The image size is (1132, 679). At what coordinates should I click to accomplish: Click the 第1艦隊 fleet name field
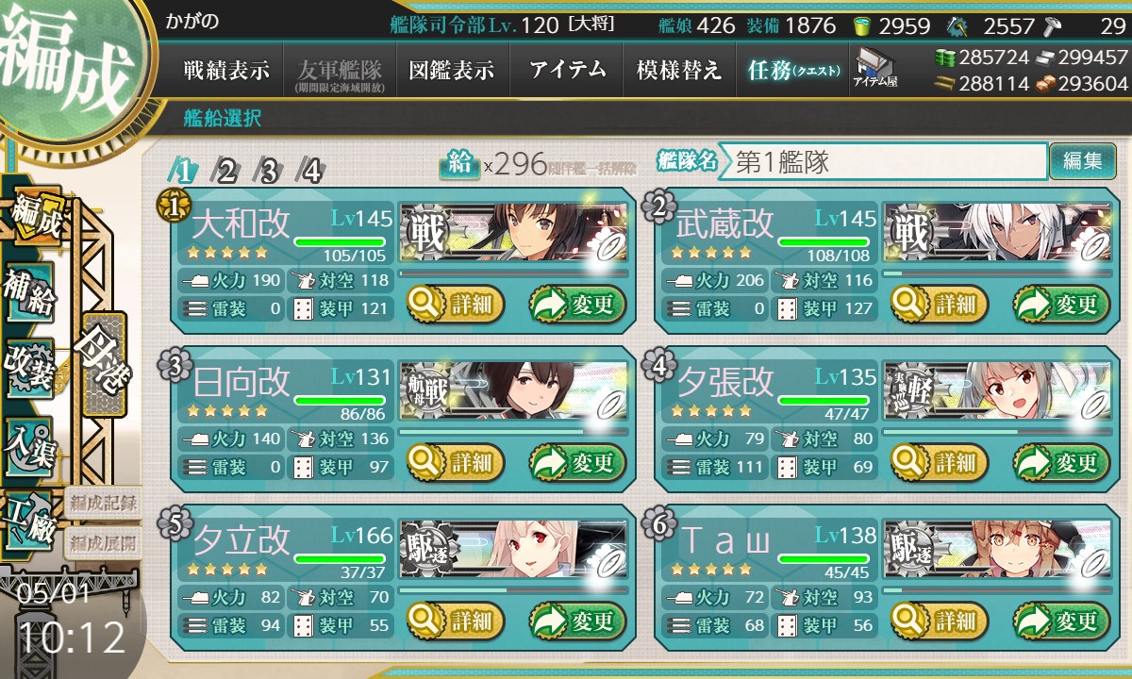[883, 161]
